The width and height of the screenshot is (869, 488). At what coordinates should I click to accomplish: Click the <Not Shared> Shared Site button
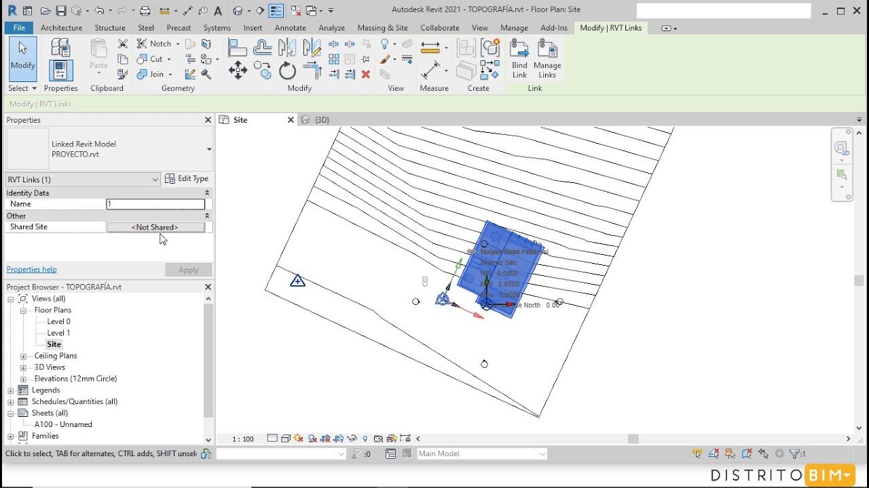155,227
